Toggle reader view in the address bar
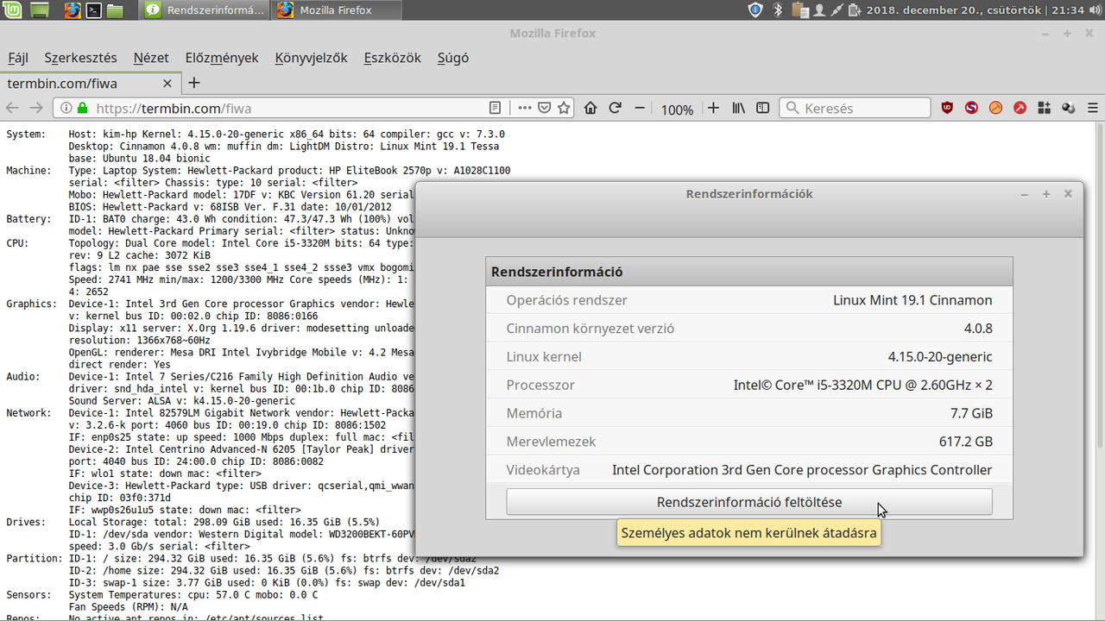The width and height of the screenshot is (1105, 621). pyautogui.click(x=495, y=108)
